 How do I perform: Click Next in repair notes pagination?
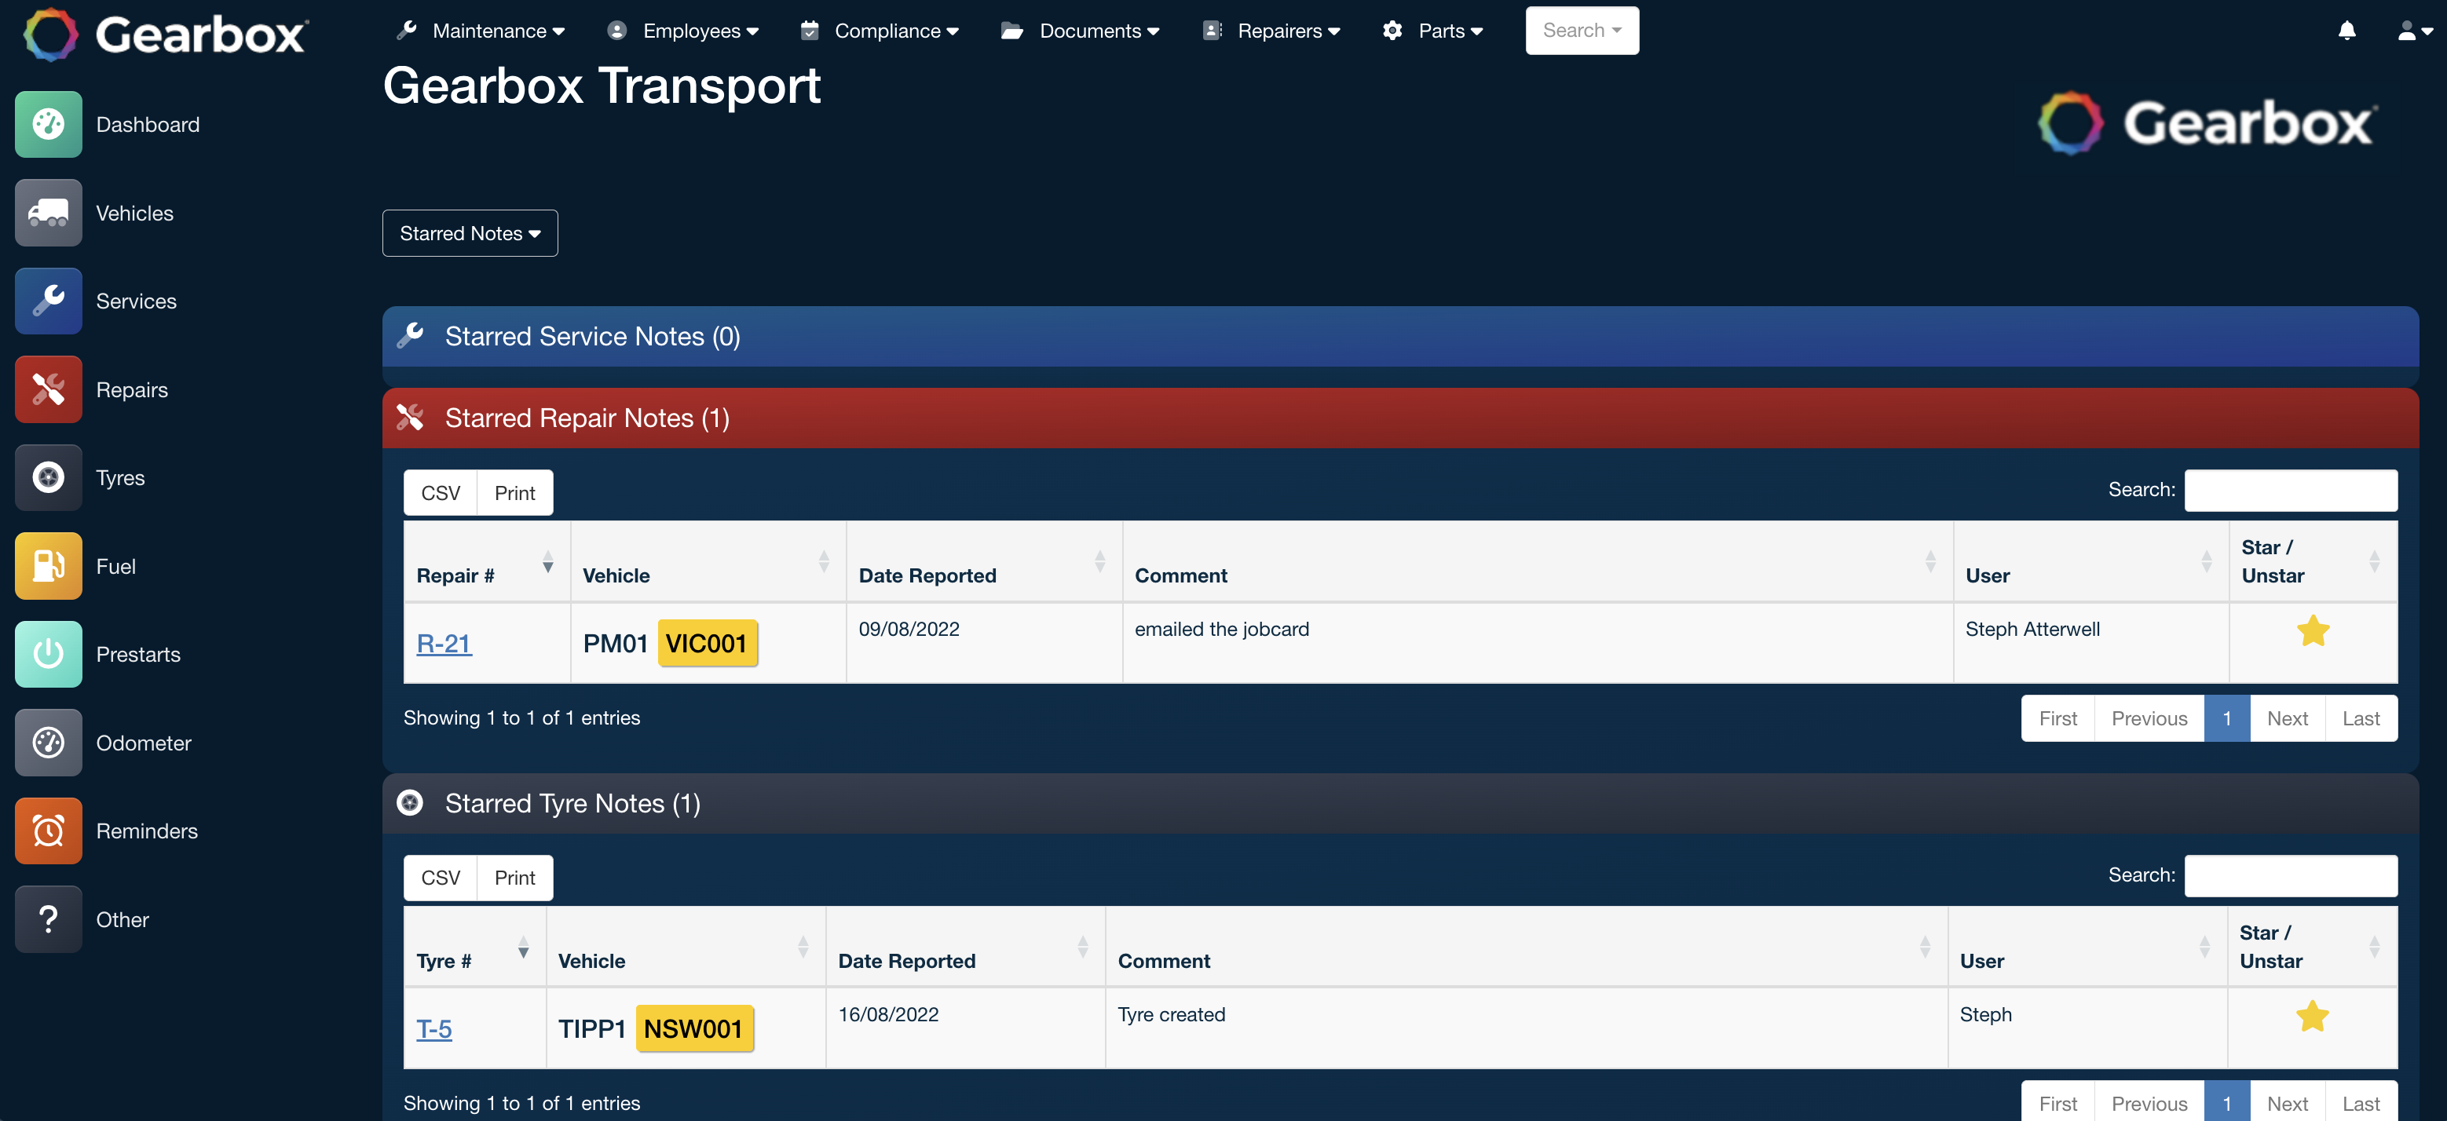[x=2287, y=718]
